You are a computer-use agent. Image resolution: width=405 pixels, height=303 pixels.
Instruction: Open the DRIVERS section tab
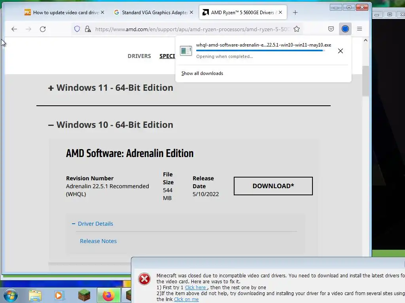pyautogui.click(x=139, y=56)
